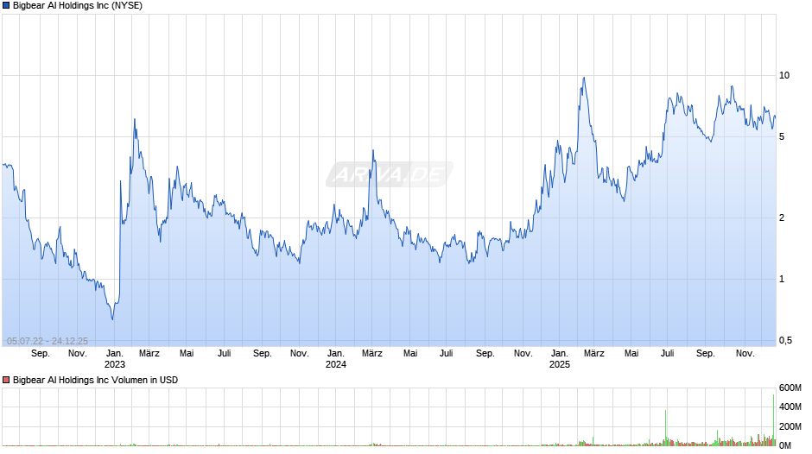Screen dimensions: 812x454
Task: Click the volume axis label '200M'
Action: pyautogui.click(x=790, y=426)
